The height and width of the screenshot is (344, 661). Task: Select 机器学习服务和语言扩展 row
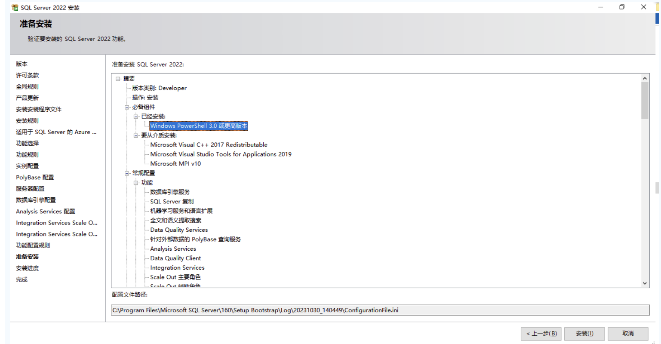[x=181, y=211]
